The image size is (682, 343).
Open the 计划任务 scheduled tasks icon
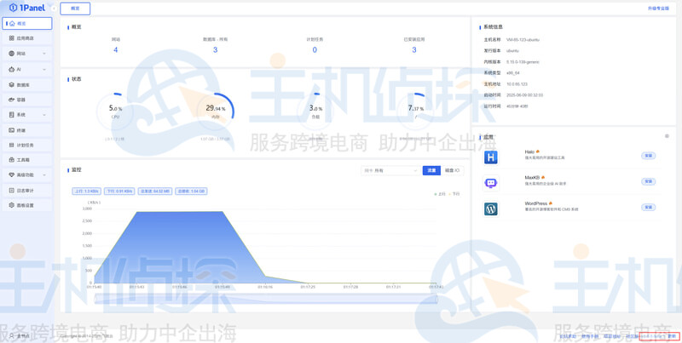[x=12, y=145]
